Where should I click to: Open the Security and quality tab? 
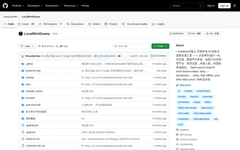[x=135, y=24]
